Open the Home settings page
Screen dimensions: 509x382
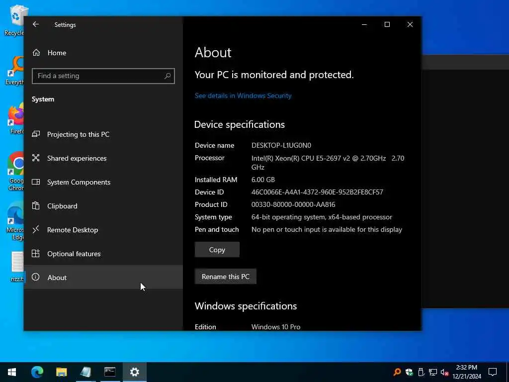click(103, 53)
